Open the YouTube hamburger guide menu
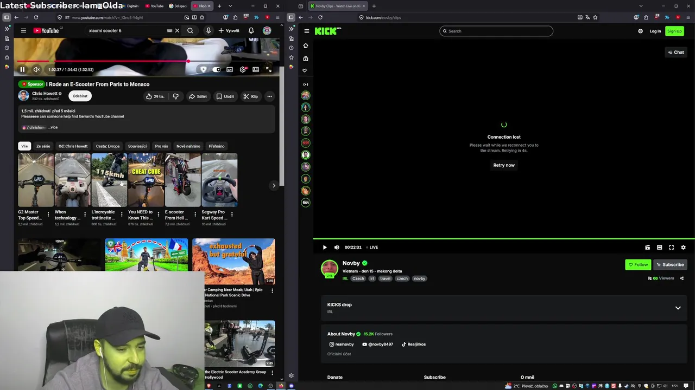 tap(23, 30)
